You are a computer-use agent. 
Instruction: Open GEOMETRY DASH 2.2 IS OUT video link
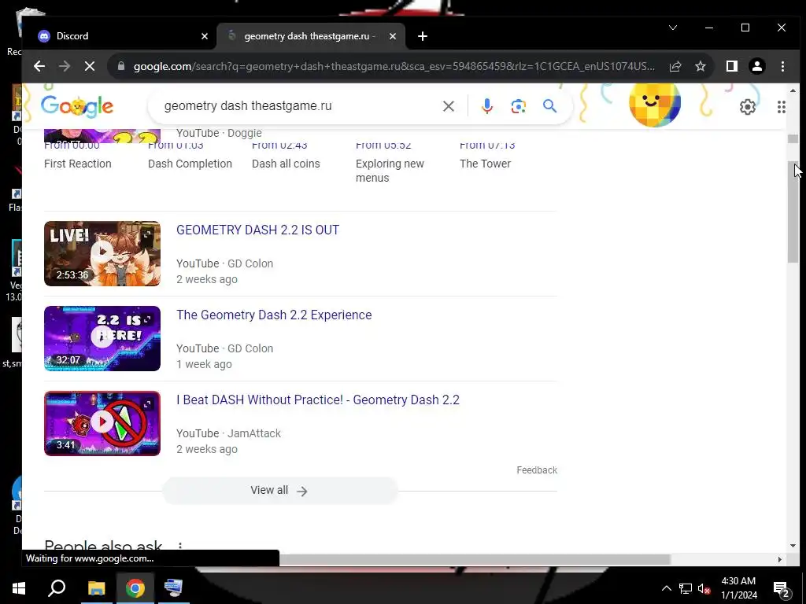(x=257, y=230)
